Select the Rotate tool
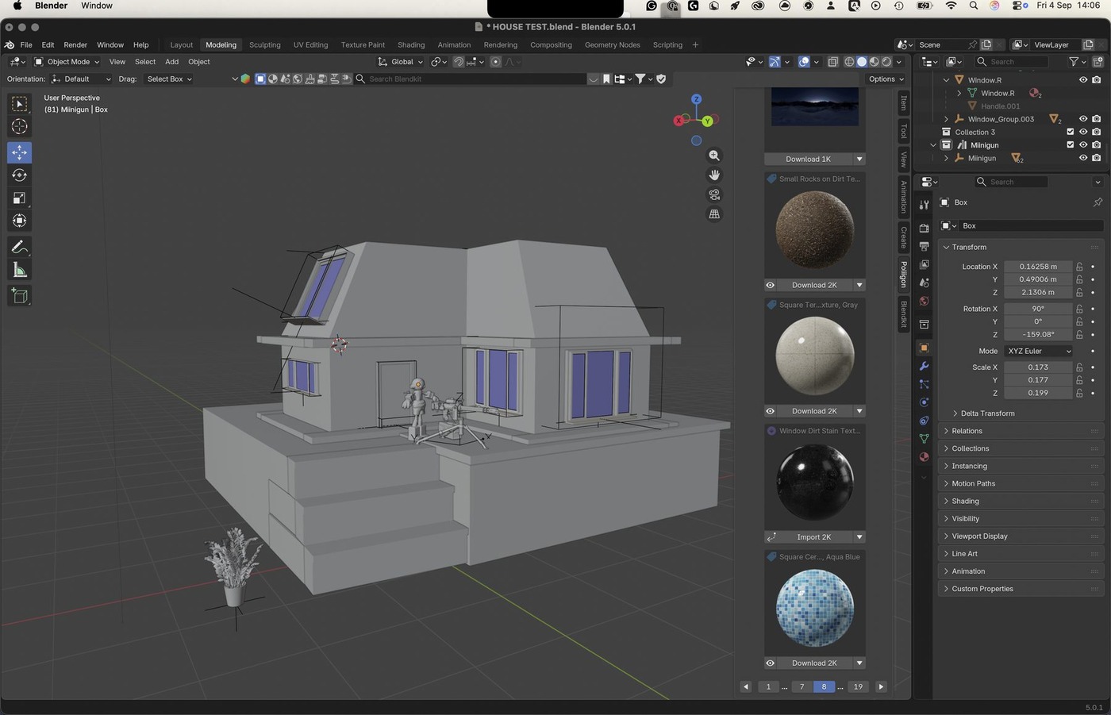The image size is (1111, 715). [20, 175]
